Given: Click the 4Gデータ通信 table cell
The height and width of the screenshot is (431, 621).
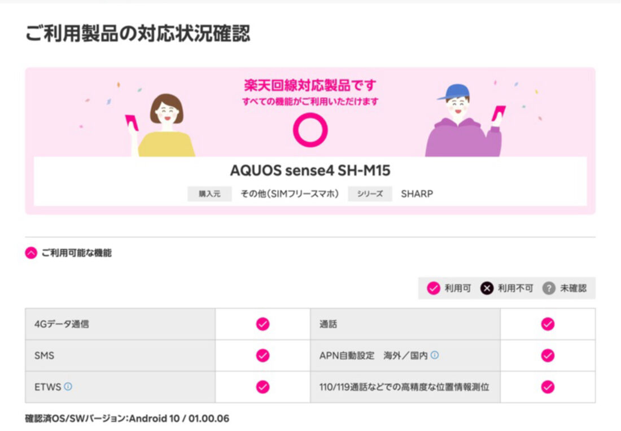Looking at the screenshot, I should [x=120, y=324].
